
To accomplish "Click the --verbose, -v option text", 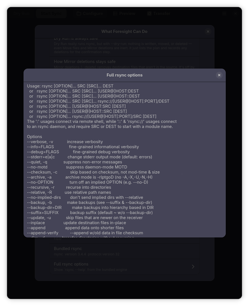I will 40,142.
